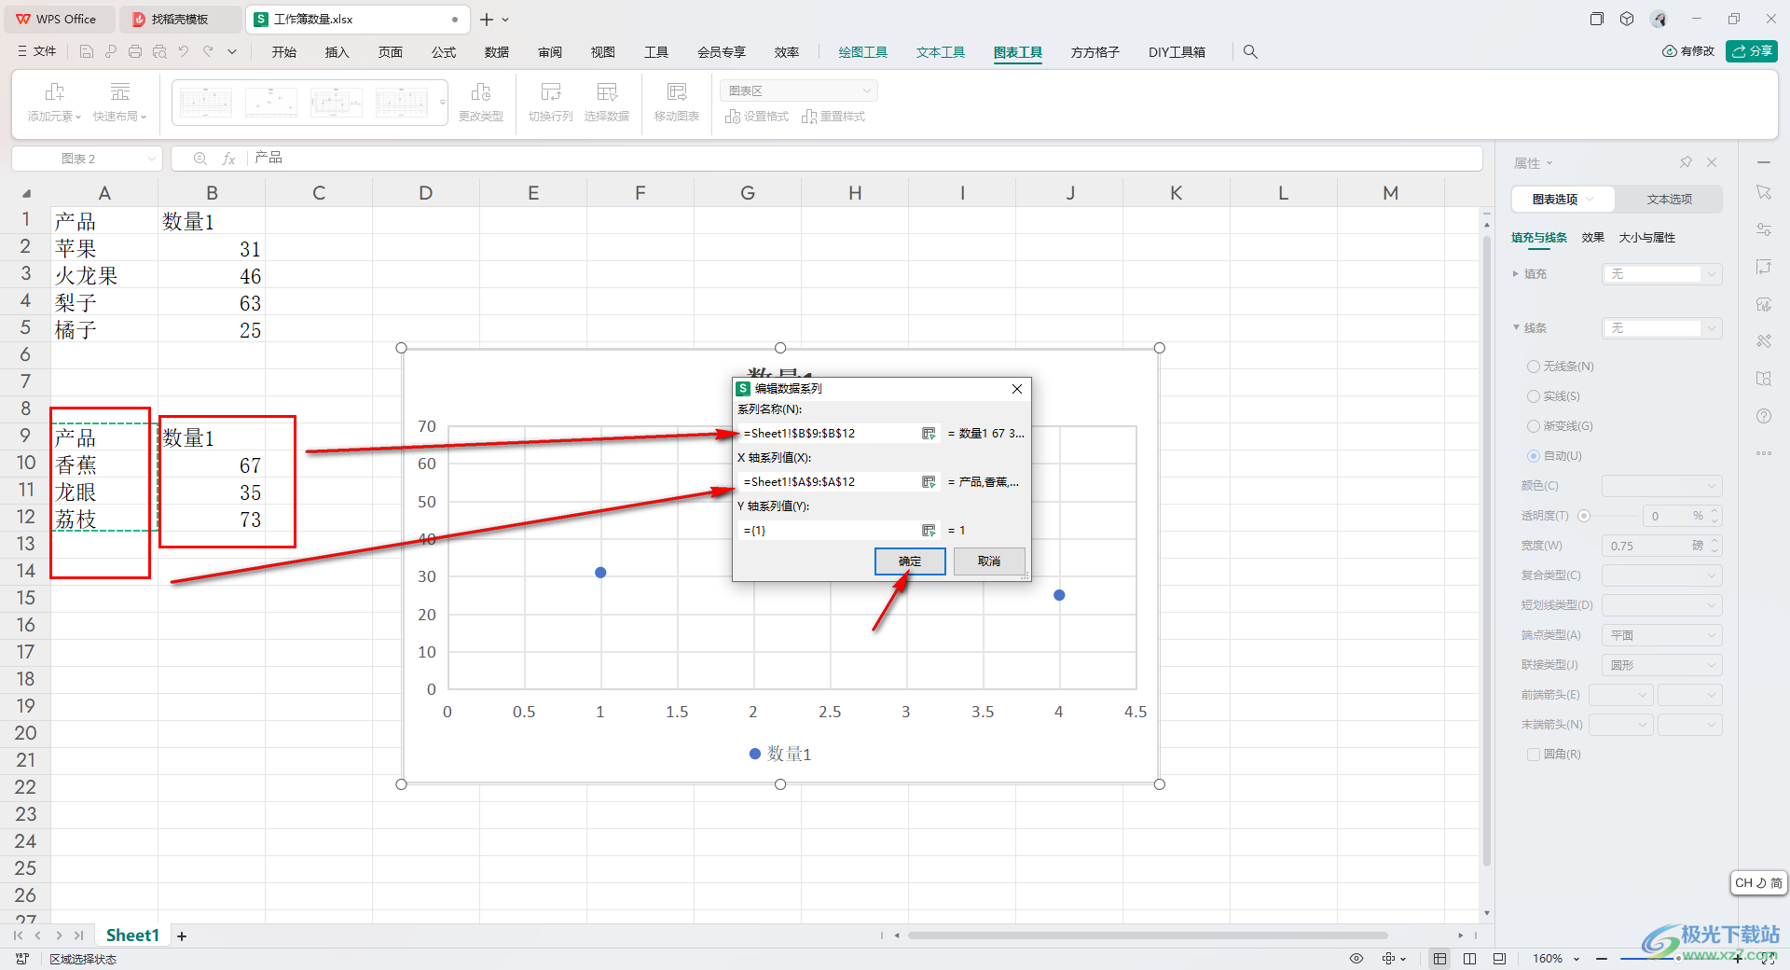Add a new sheet with plus button

pos(182,936)
